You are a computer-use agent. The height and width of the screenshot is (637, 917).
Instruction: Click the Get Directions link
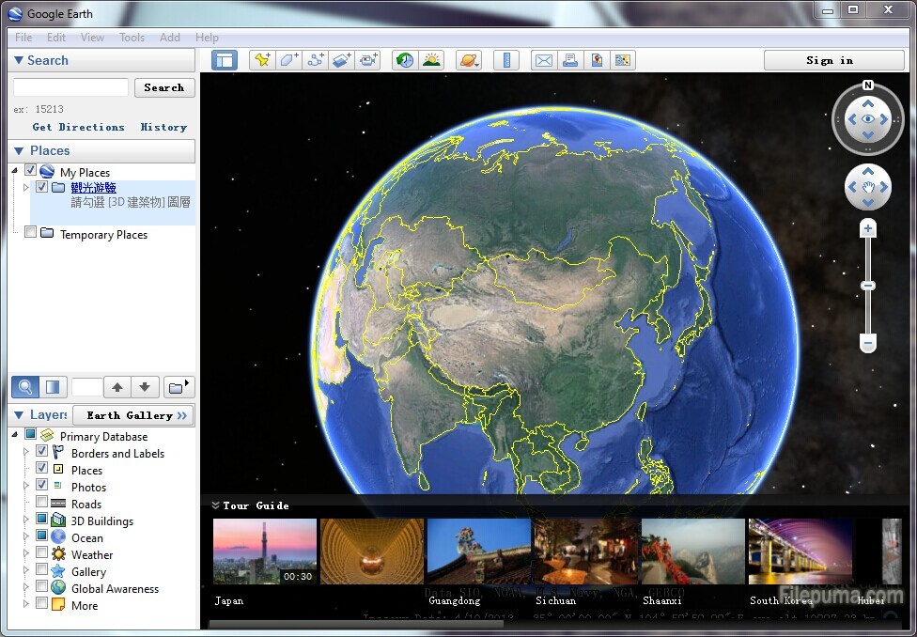coord(78,127)
